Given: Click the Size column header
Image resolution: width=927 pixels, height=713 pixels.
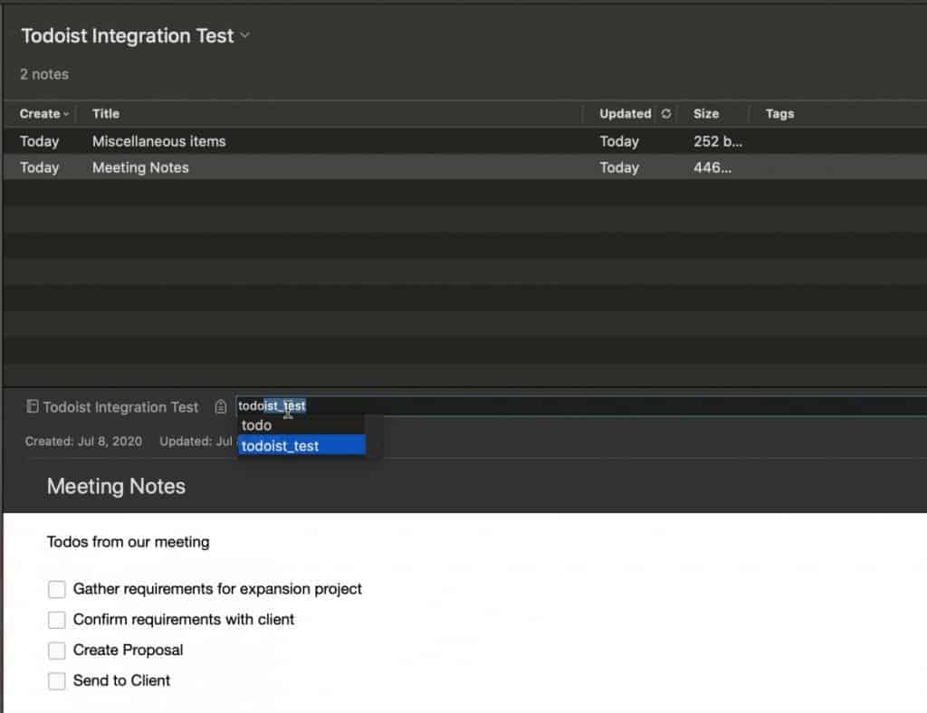Looking at the screenshot, I should coord(706,113).
